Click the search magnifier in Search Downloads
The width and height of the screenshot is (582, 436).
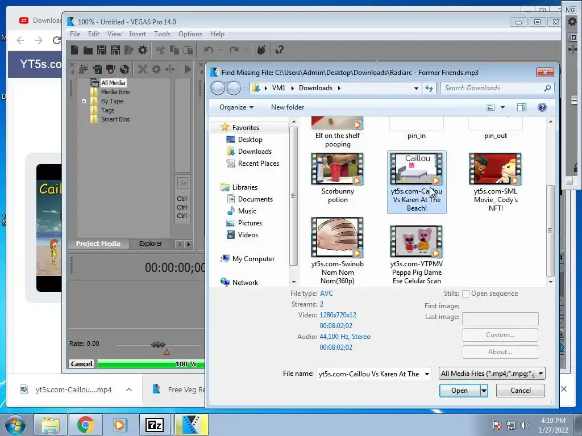(547, 88)
